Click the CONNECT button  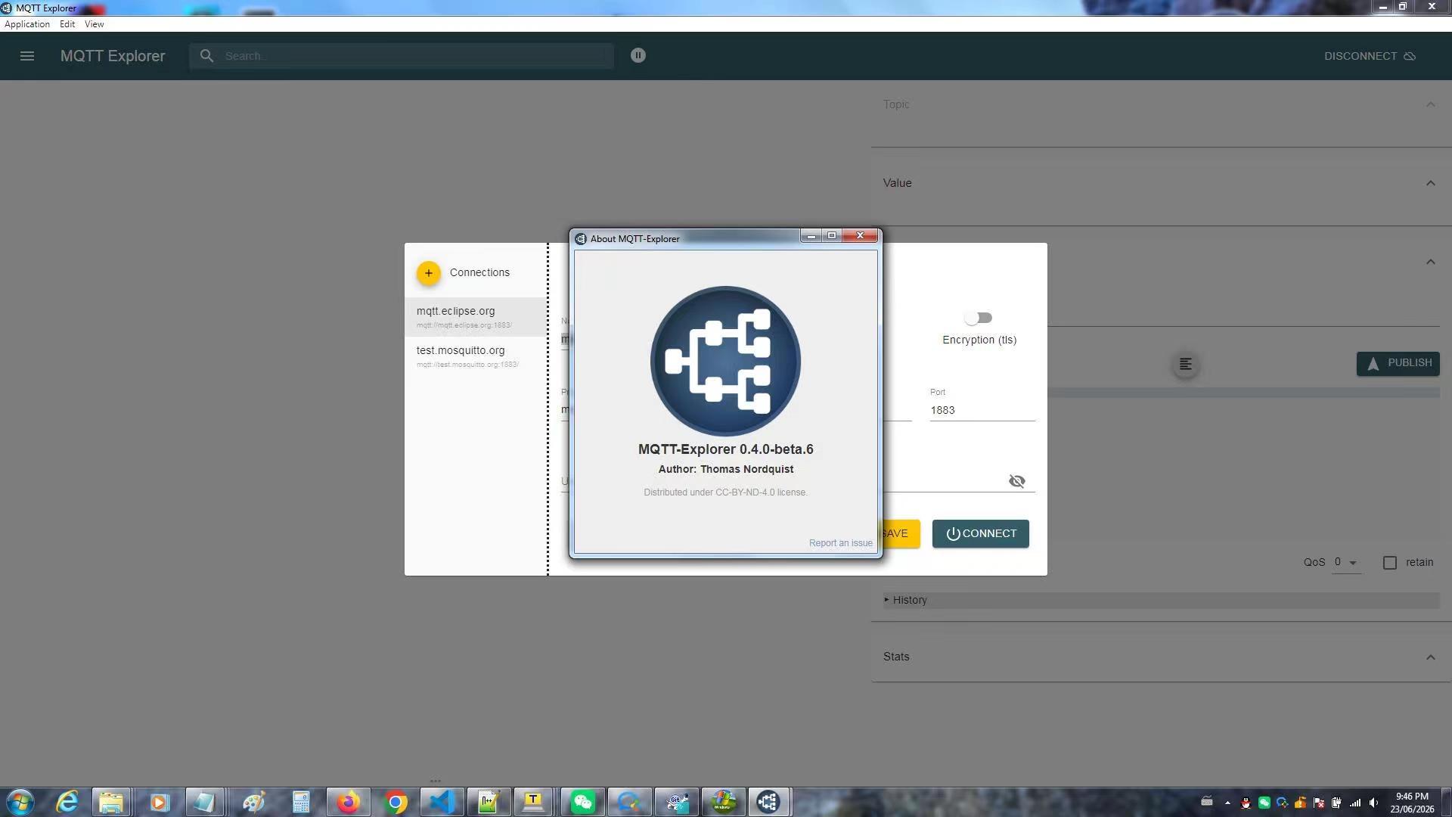pos(980,534)
